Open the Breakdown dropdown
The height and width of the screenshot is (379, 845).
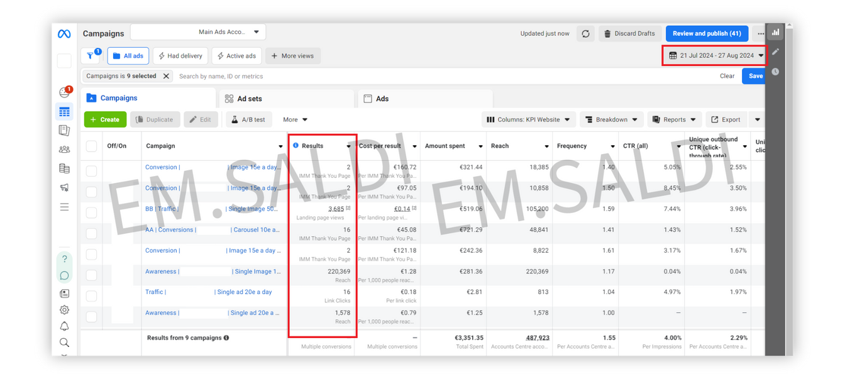(x=611, y=119)
